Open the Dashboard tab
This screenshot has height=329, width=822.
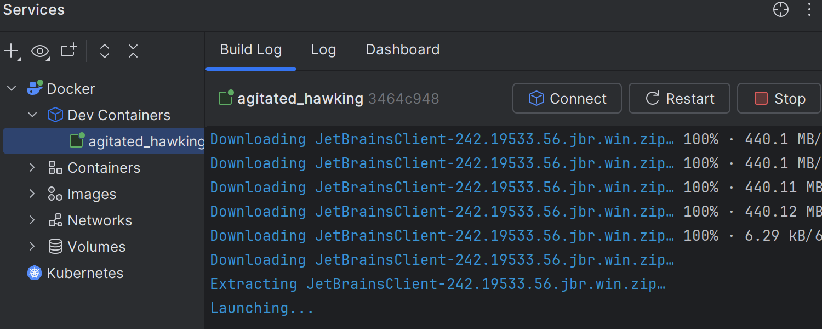[403, 50]
